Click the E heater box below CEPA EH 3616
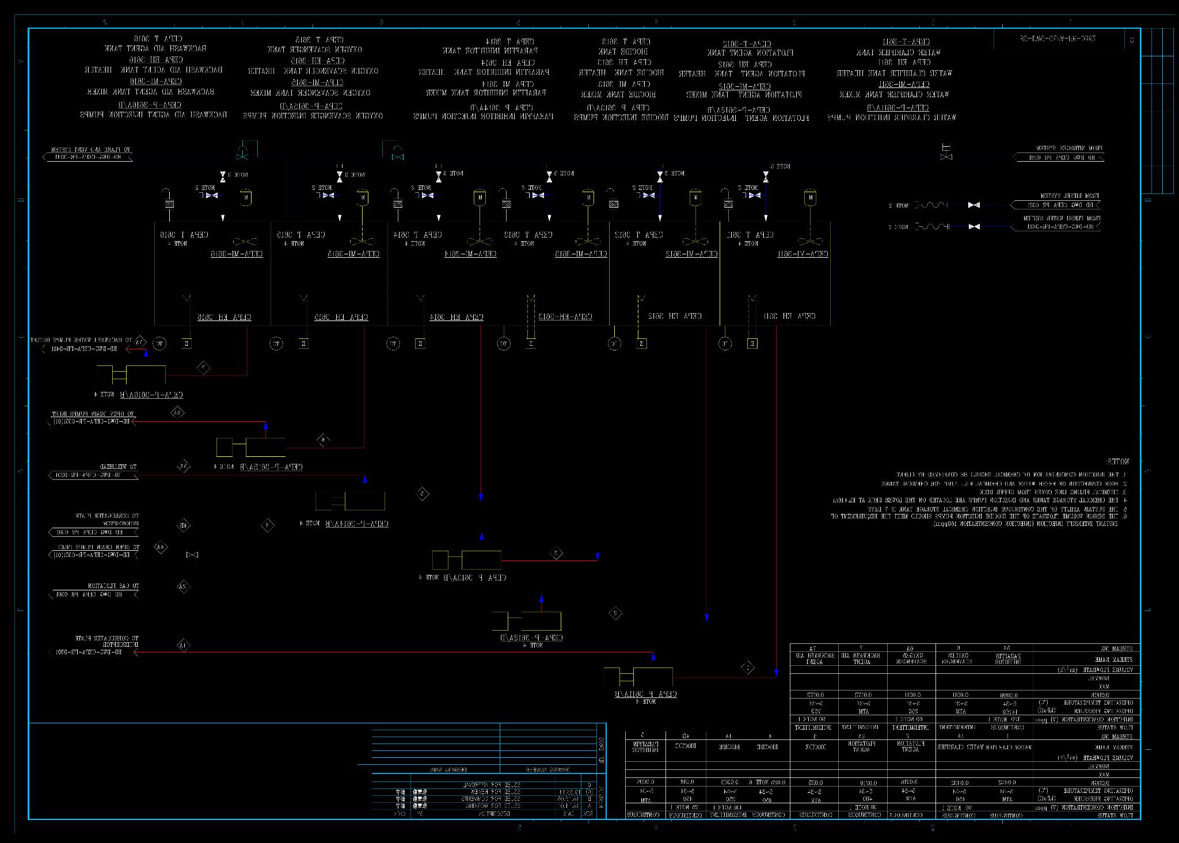 click(187, 344)
